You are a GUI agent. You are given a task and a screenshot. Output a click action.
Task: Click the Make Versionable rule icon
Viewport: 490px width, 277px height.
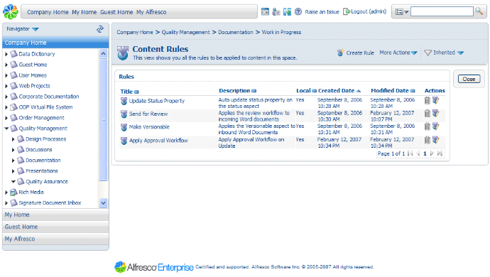pos(124,127)
